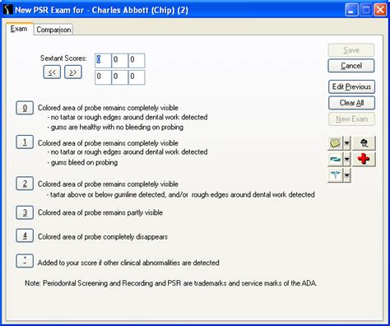Select the Exam tab

19,29
